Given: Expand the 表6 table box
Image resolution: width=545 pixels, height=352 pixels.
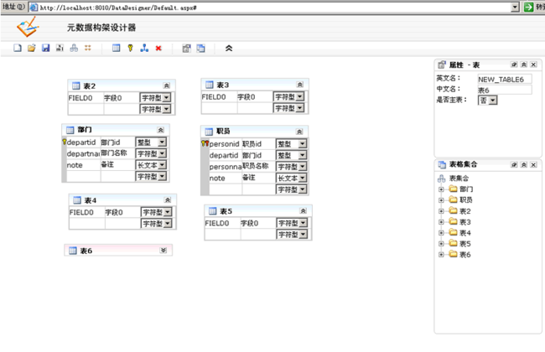Looking at the screenshot, I should coord(163,251).
